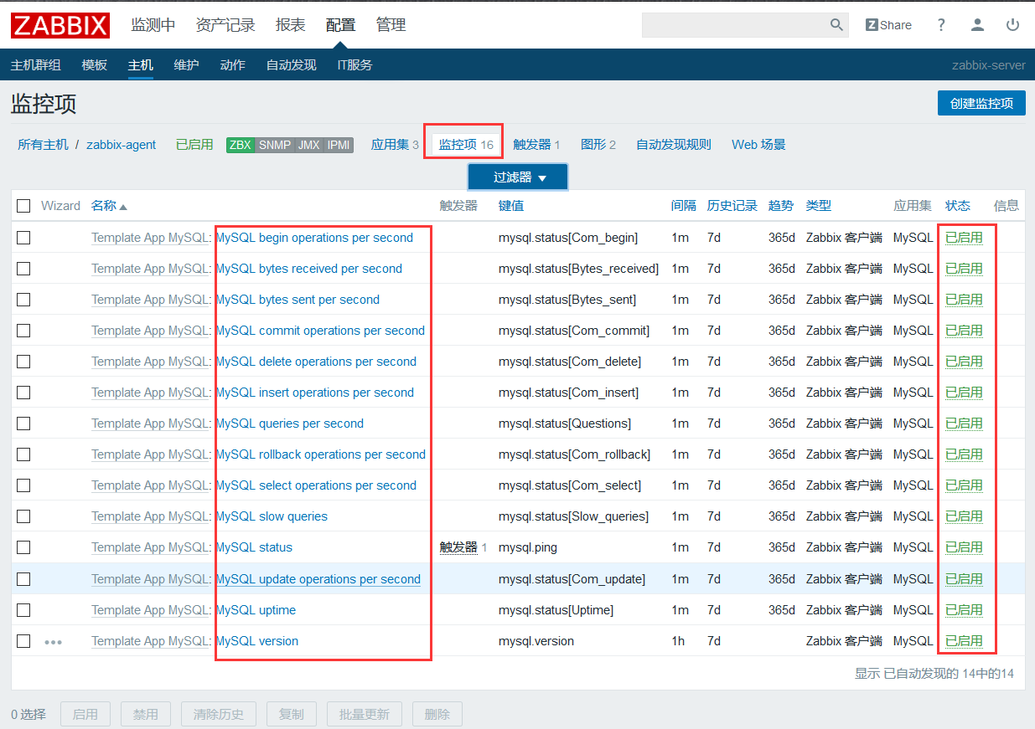Viewport: 1035px width, 729px height.
Task: Tick the select-all checkbox in table header
Action: click(23, 206)
